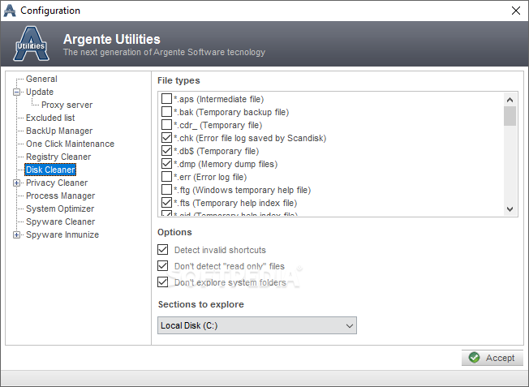Open Spyware Inmunize settings

[x=62, y=234]
